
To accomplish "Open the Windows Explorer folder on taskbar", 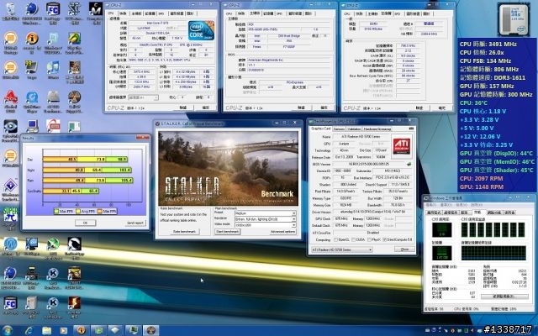I will point(46,330).
